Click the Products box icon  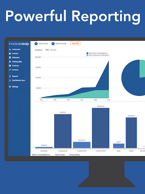click(x=10, y=66)
